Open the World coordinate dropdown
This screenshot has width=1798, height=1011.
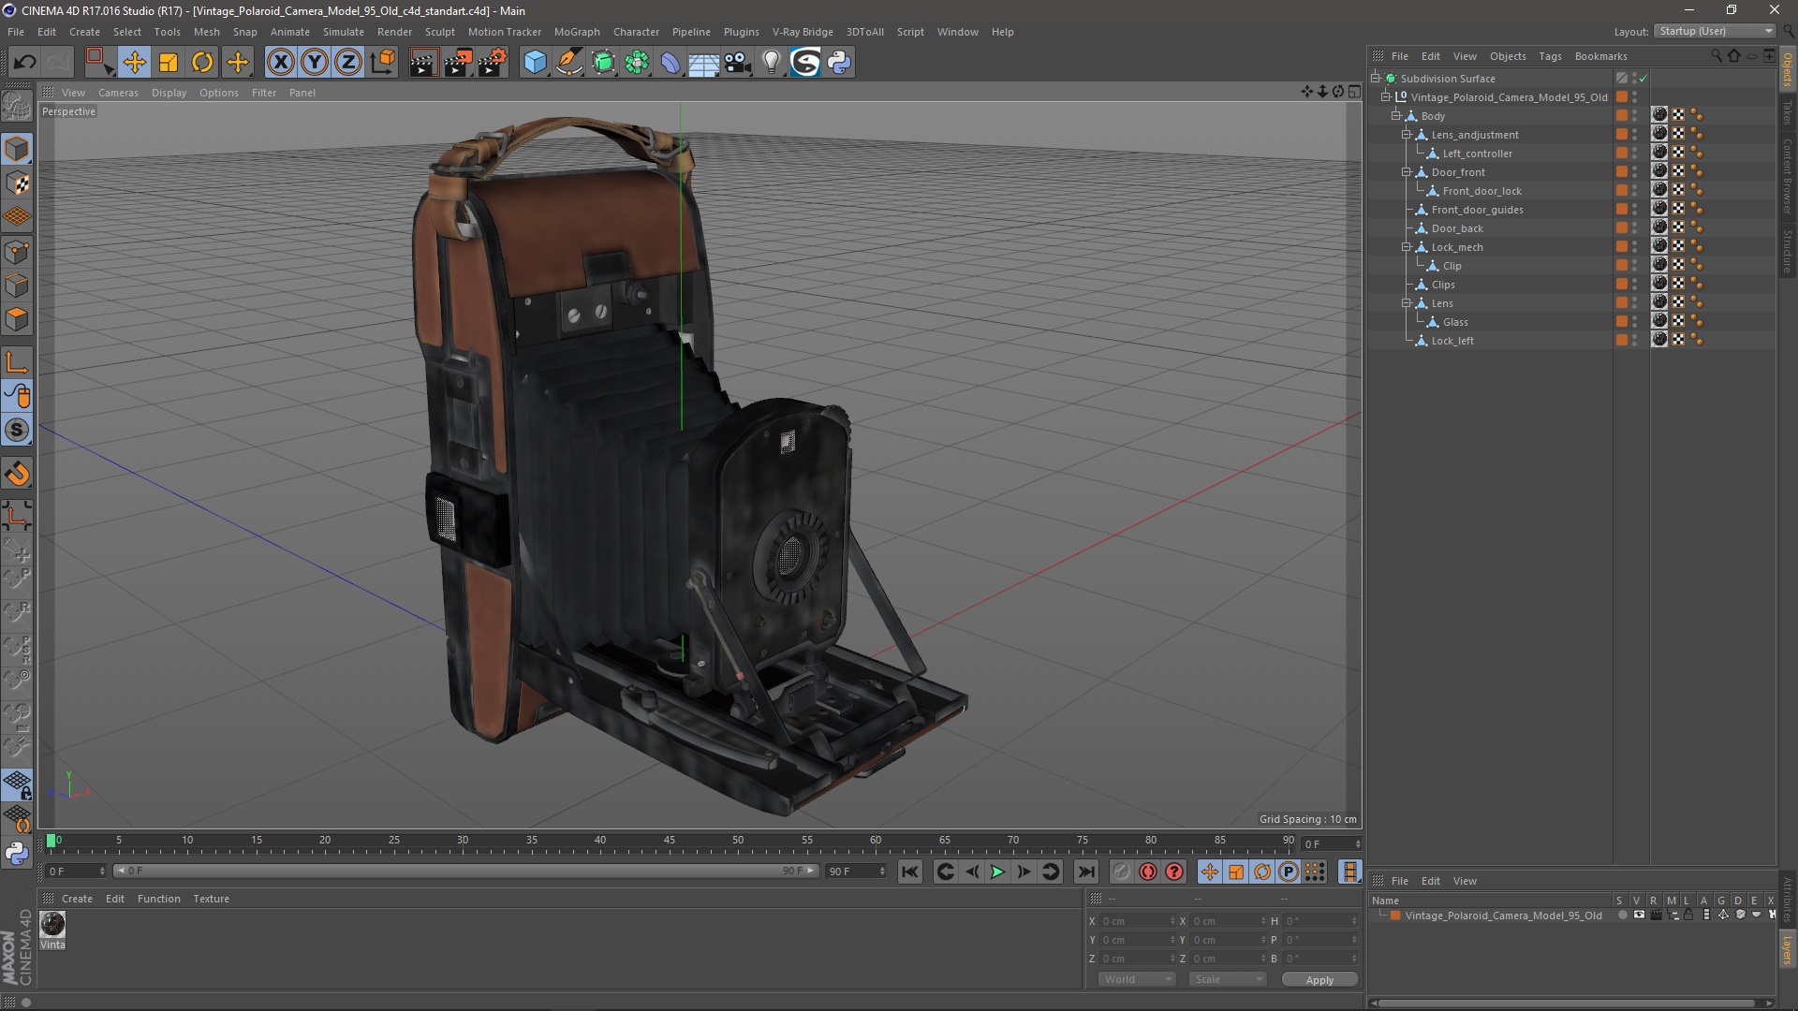(x=1137, y=979)
